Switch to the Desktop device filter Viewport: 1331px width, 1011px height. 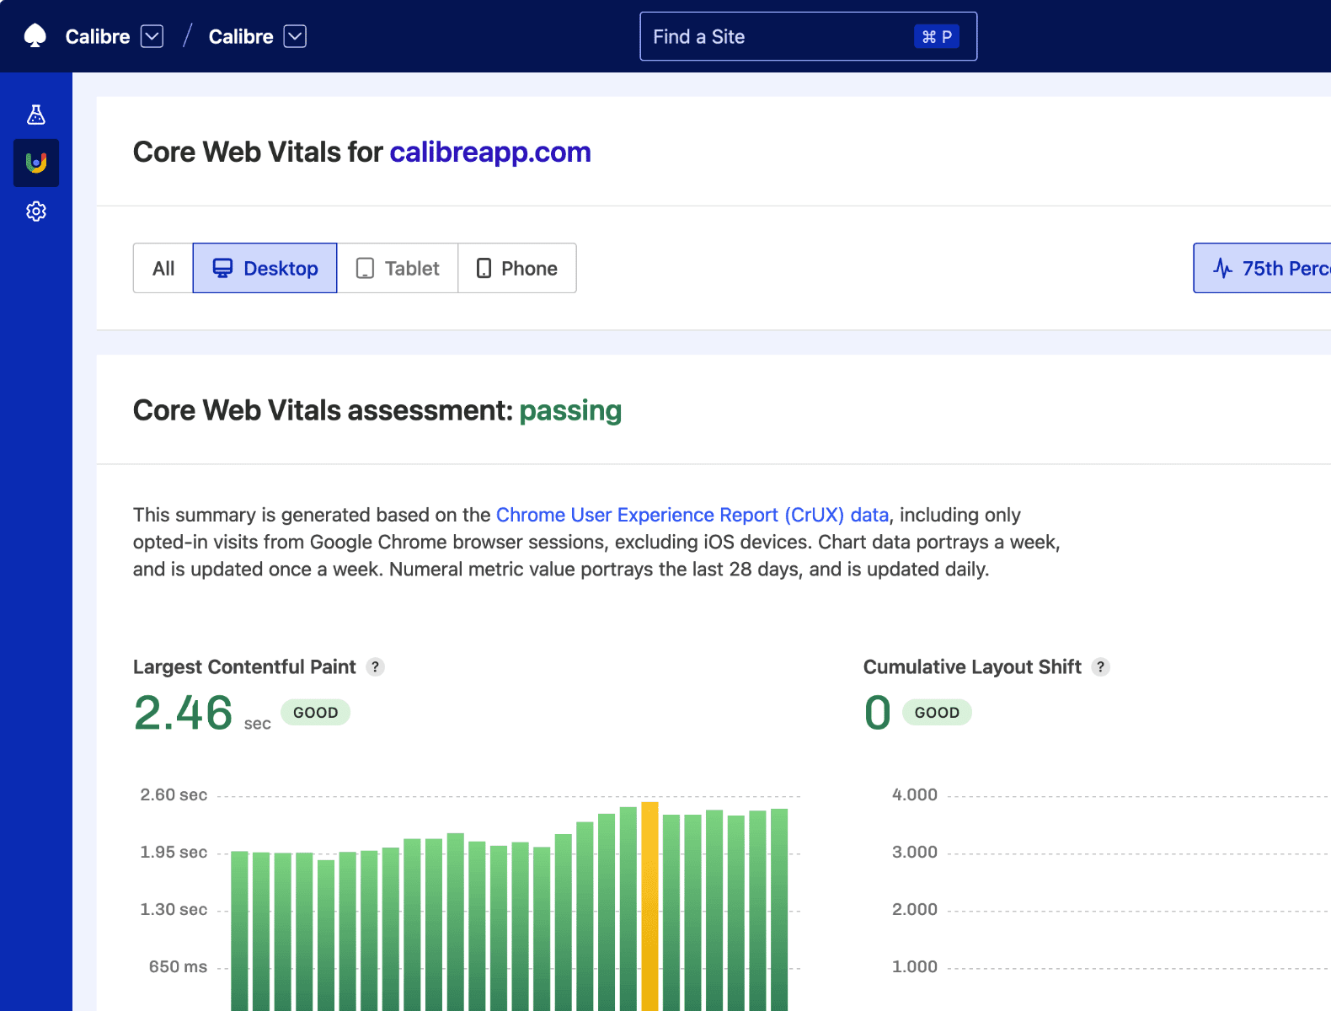(x=265, y=268)
